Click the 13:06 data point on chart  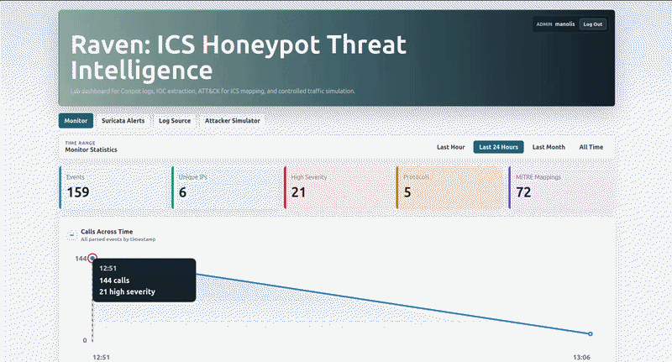point(591,333)
